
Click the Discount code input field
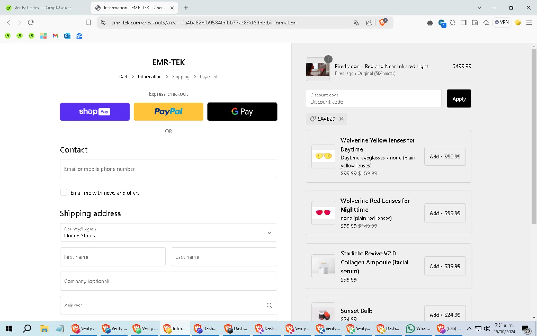point(374,99)
